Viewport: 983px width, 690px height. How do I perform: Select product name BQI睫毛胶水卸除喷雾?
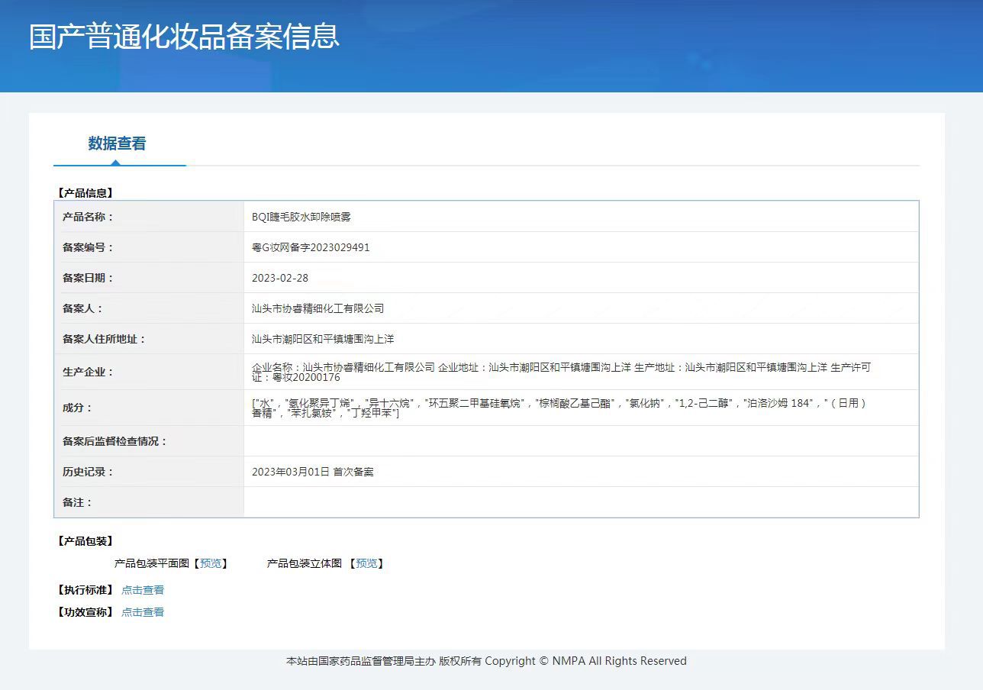(x=301, y=217)
